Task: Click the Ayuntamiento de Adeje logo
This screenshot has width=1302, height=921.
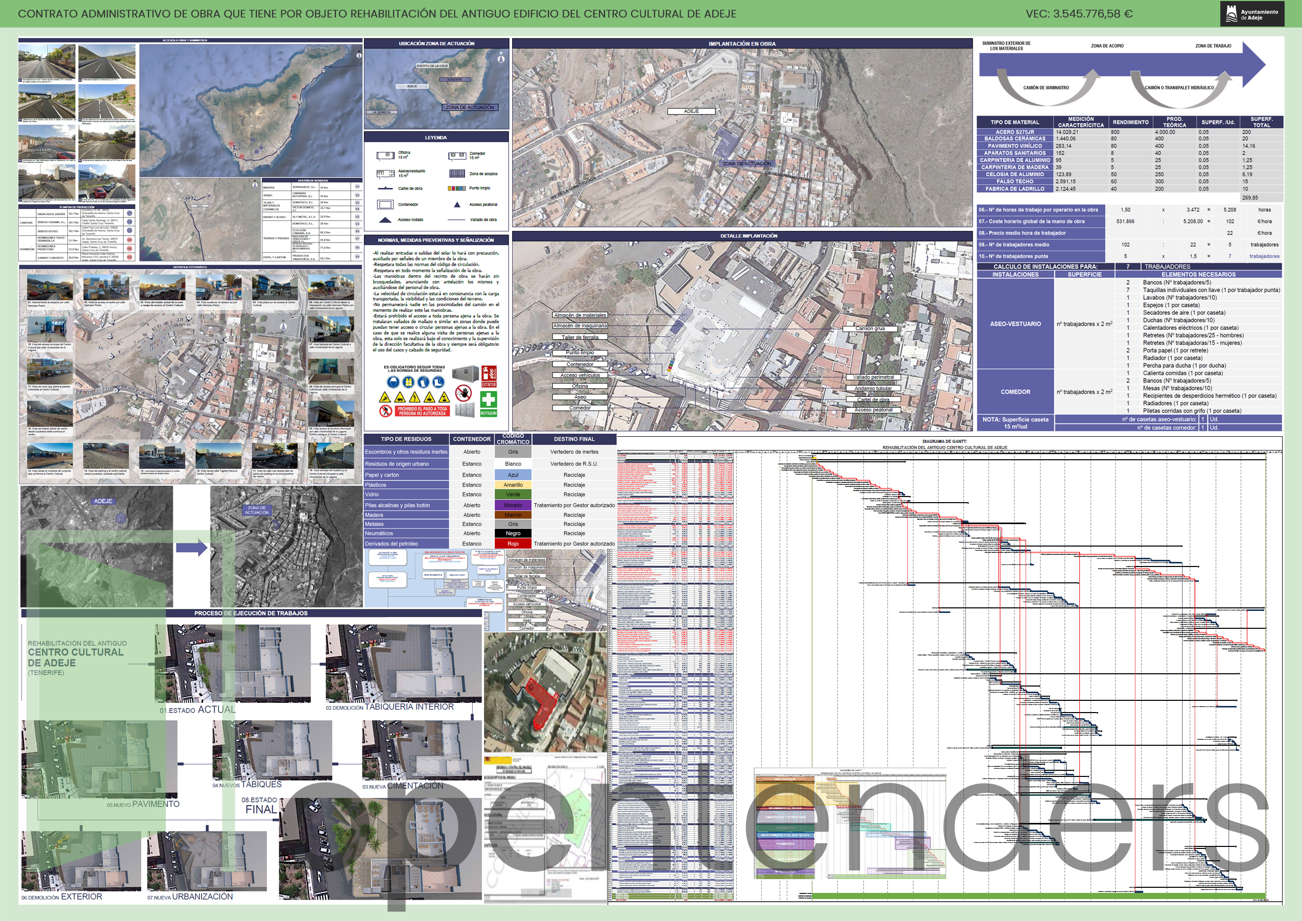Action: tap(1251, 14)
